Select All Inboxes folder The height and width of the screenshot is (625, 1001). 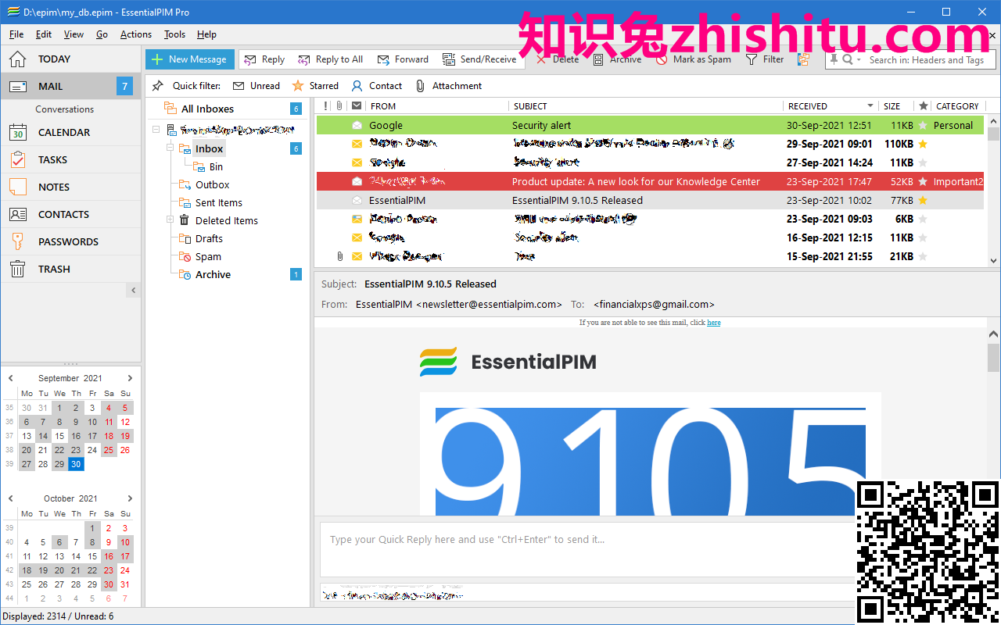[x=207, y=109]
